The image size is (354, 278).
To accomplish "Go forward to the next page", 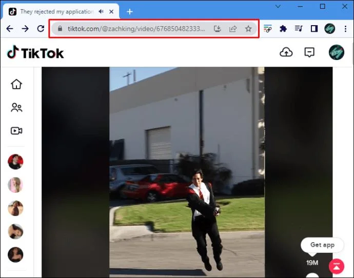I will click(25, 29).
